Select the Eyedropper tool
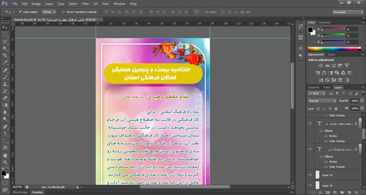This screenshot has width=366, height=195. pyautogui.click(x=5, y=63)
